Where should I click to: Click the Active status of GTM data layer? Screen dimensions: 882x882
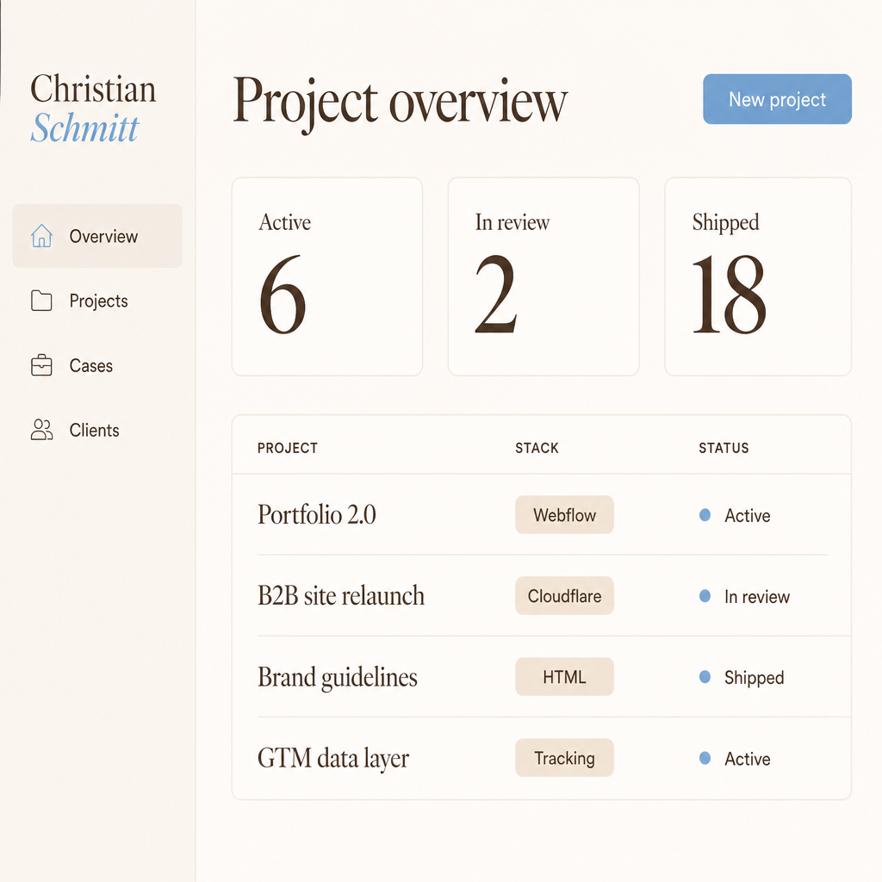tap(747, 759)
